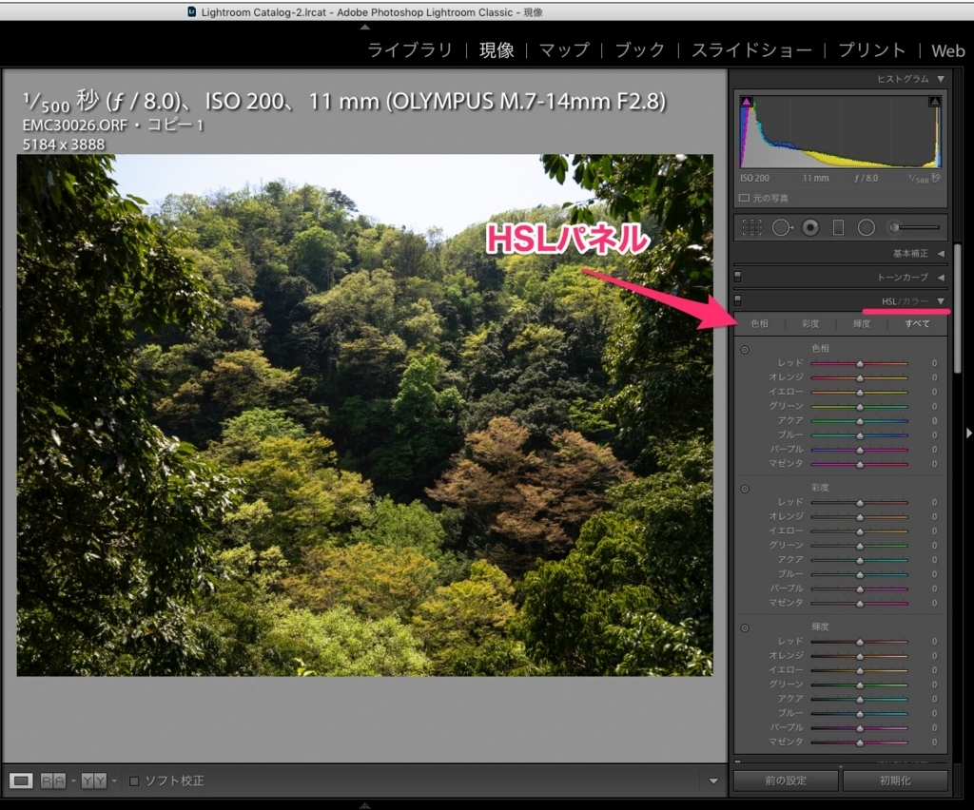
Task: Select the Spot Removal tool
Action: [x=781, y=227]
